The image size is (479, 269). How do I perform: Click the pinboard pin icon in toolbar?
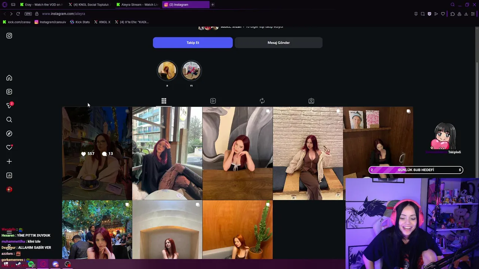[x=416, y=14]
